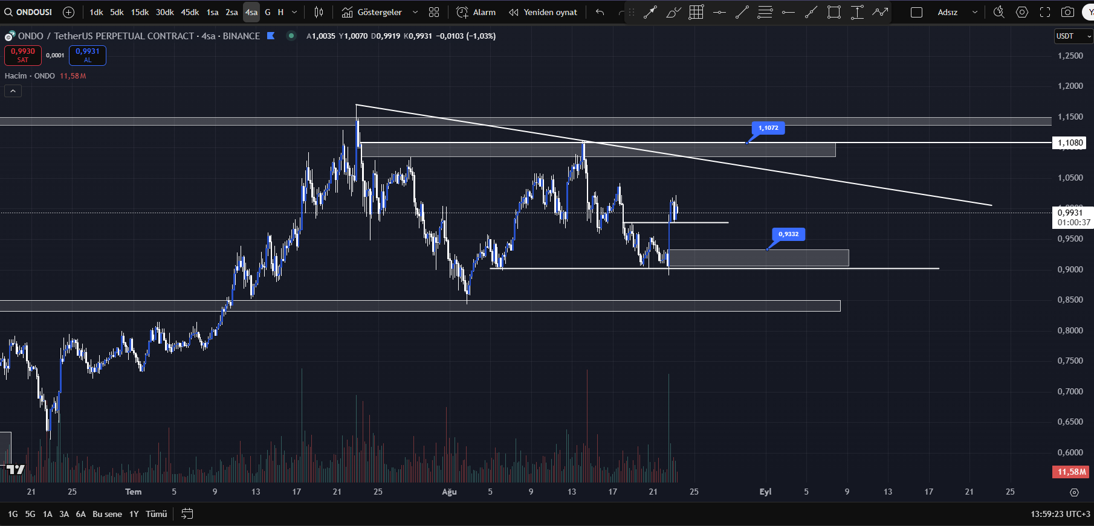The image size is (1094, 526).
Task: Click the Alarm clock icon
Action: tap(462, 12)
